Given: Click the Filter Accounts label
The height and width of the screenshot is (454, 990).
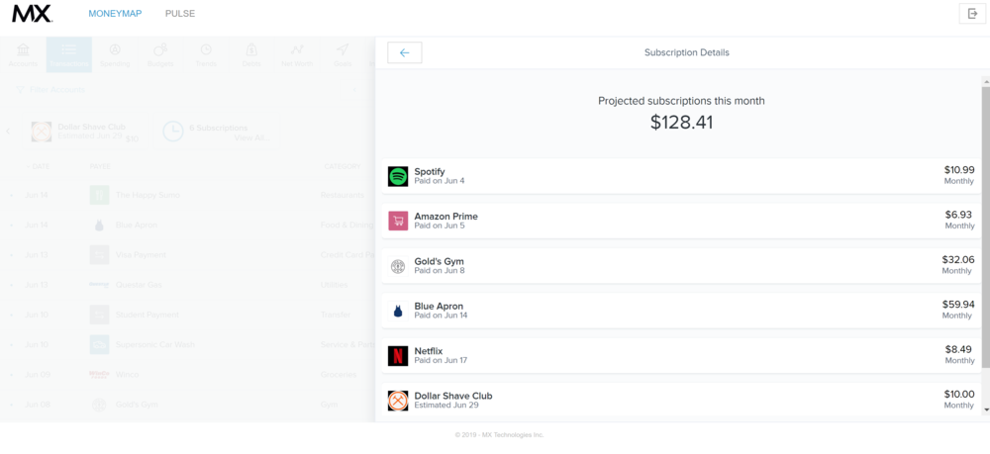Looking at the screenshot, I should click(x=56, y=90).
